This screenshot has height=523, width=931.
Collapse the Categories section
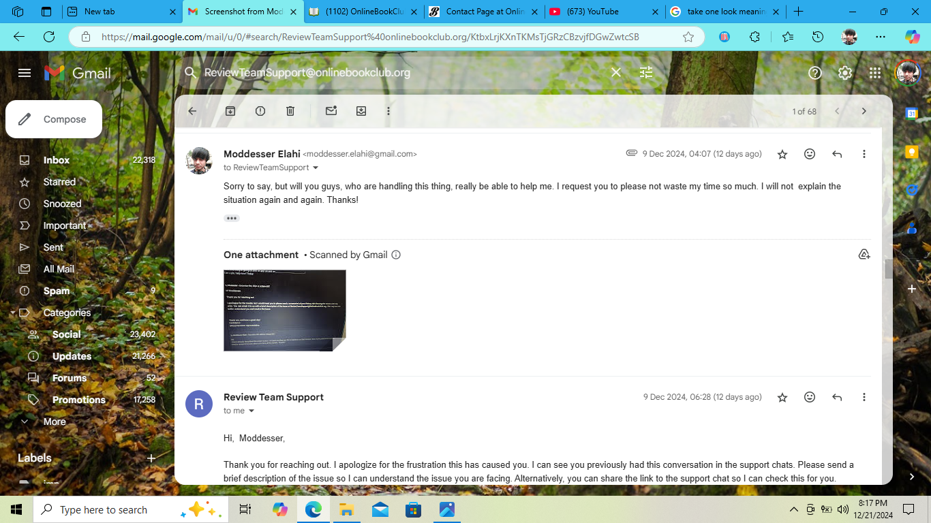(x=12, y=313)
